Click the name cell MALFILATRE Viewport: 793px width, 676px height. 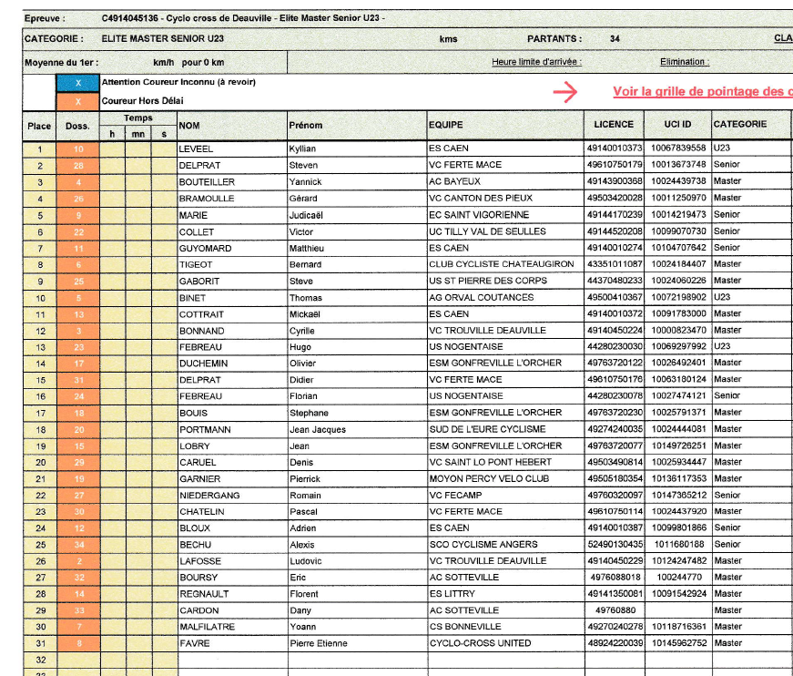pyautogui.click(x=232, y=627)
